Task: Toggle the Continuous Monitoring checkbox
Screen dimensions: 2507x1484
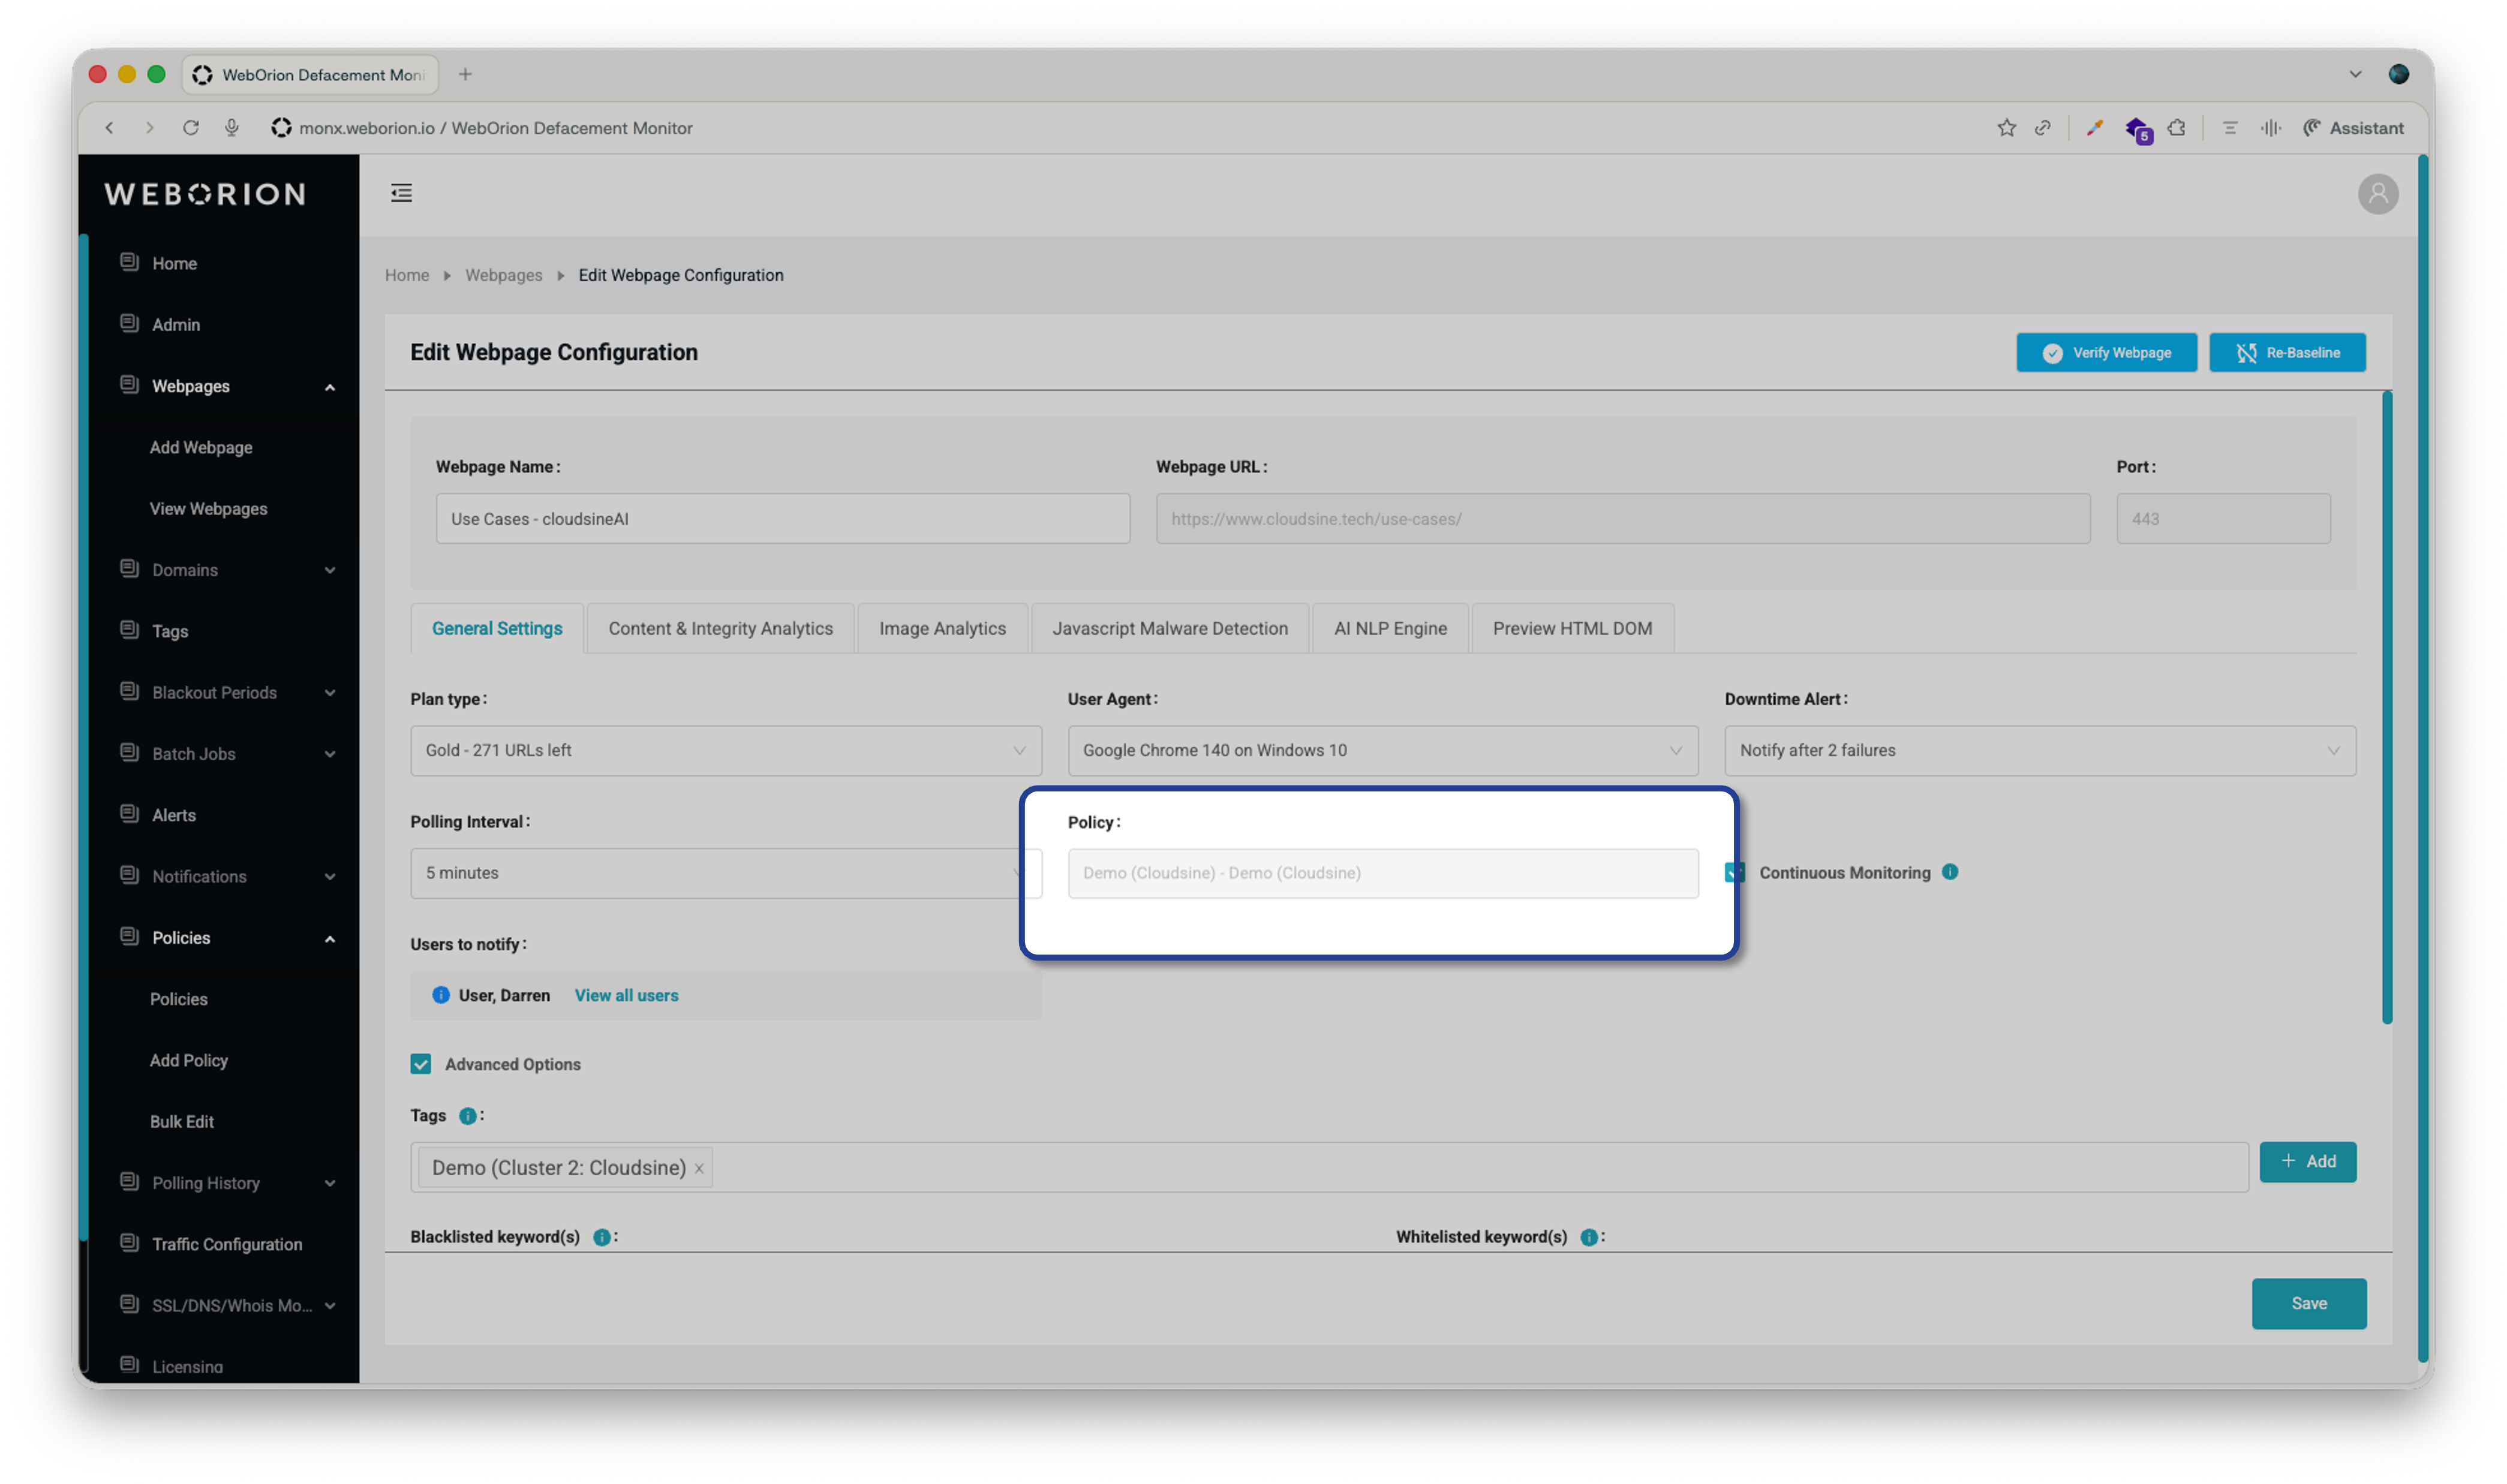Action: click(x=1734, y=872)
